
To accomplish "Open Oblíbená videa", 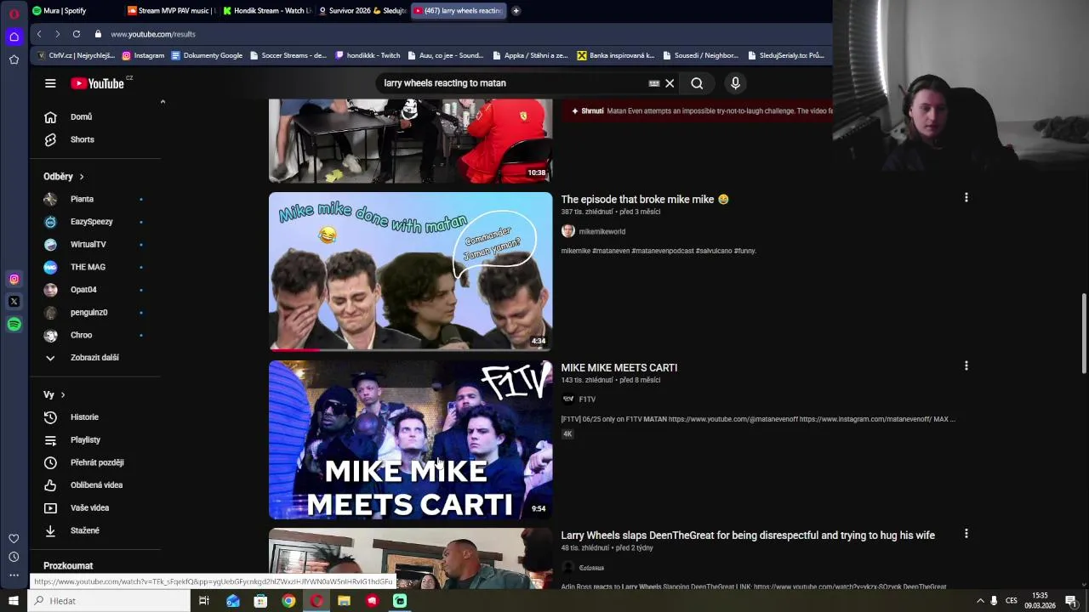I will (95, 485).
